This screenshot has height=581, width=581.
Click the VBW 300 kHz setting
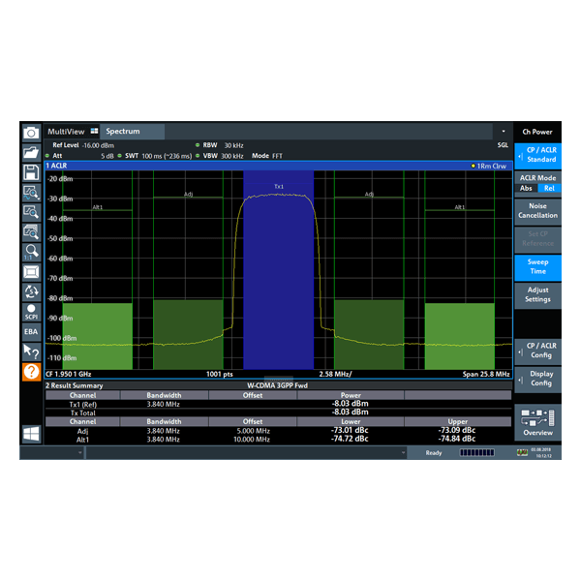(x=220, y=156)
